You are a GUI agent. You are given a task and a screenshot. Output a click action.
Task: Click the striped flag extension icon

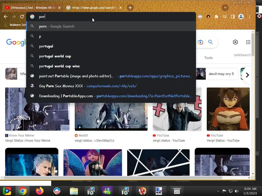(200, 17)
